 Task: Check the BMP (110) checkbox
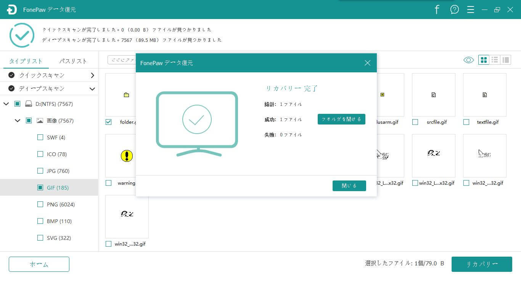(x=40, y=221)
